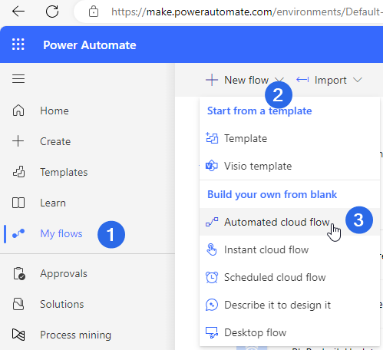The width and height of the screenshot is (383, 350).
Task: Open Process mining in the sidebar
Action: (x=75, y=335)
